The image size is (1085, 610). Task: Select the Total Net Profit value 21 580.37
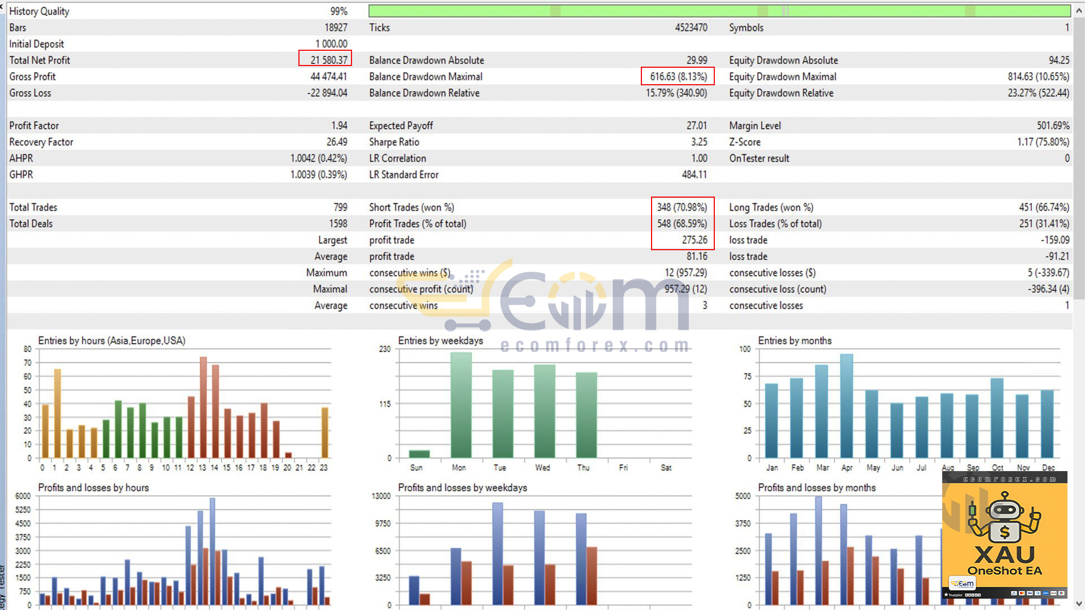(329, 60)
